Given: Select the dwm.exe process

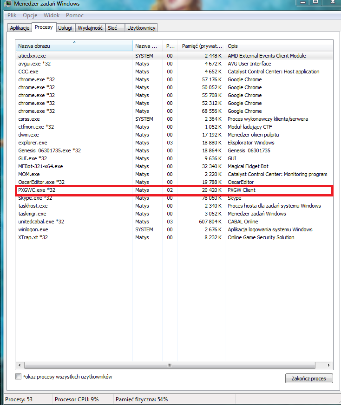Looking at the screenshot, I should 174,135.
